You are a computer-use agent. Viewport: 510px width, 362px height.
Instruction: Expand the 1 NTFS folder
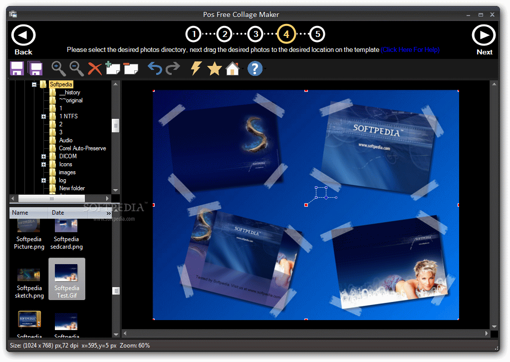(x=43, y=116)
